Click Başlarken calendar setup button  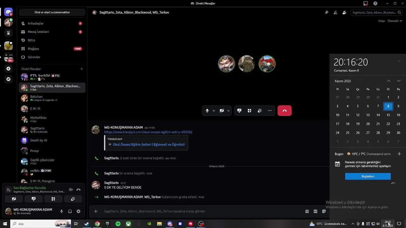coord(368,176)
